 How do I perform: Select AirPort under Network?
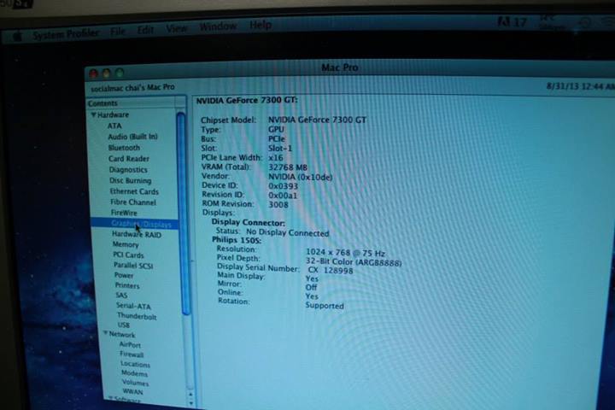tap(130, 344)
